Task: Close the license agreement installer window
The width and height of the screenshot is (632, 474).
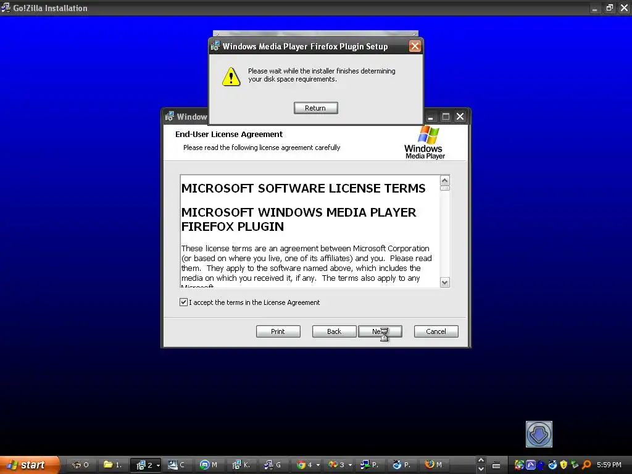Action: tap(460, 117)
